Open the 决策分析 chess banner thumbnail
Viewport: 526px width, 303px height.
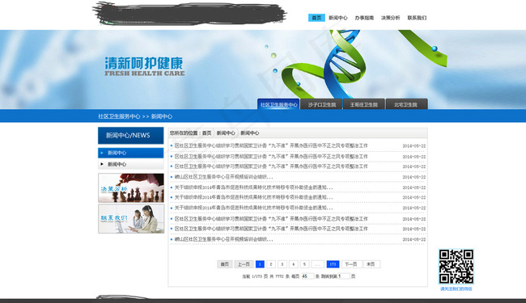[x=131, y=187]
